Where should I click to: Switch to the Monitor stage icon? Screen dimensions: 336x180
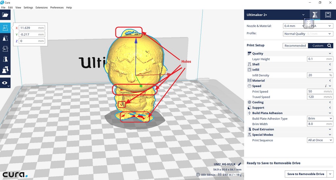coord(328,15)
